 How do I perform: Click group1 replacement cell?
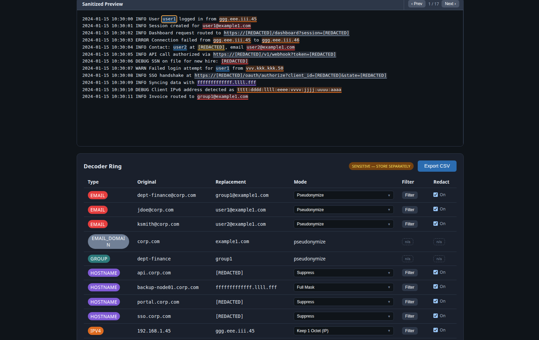pyautogui.click(x=224, y=259)
